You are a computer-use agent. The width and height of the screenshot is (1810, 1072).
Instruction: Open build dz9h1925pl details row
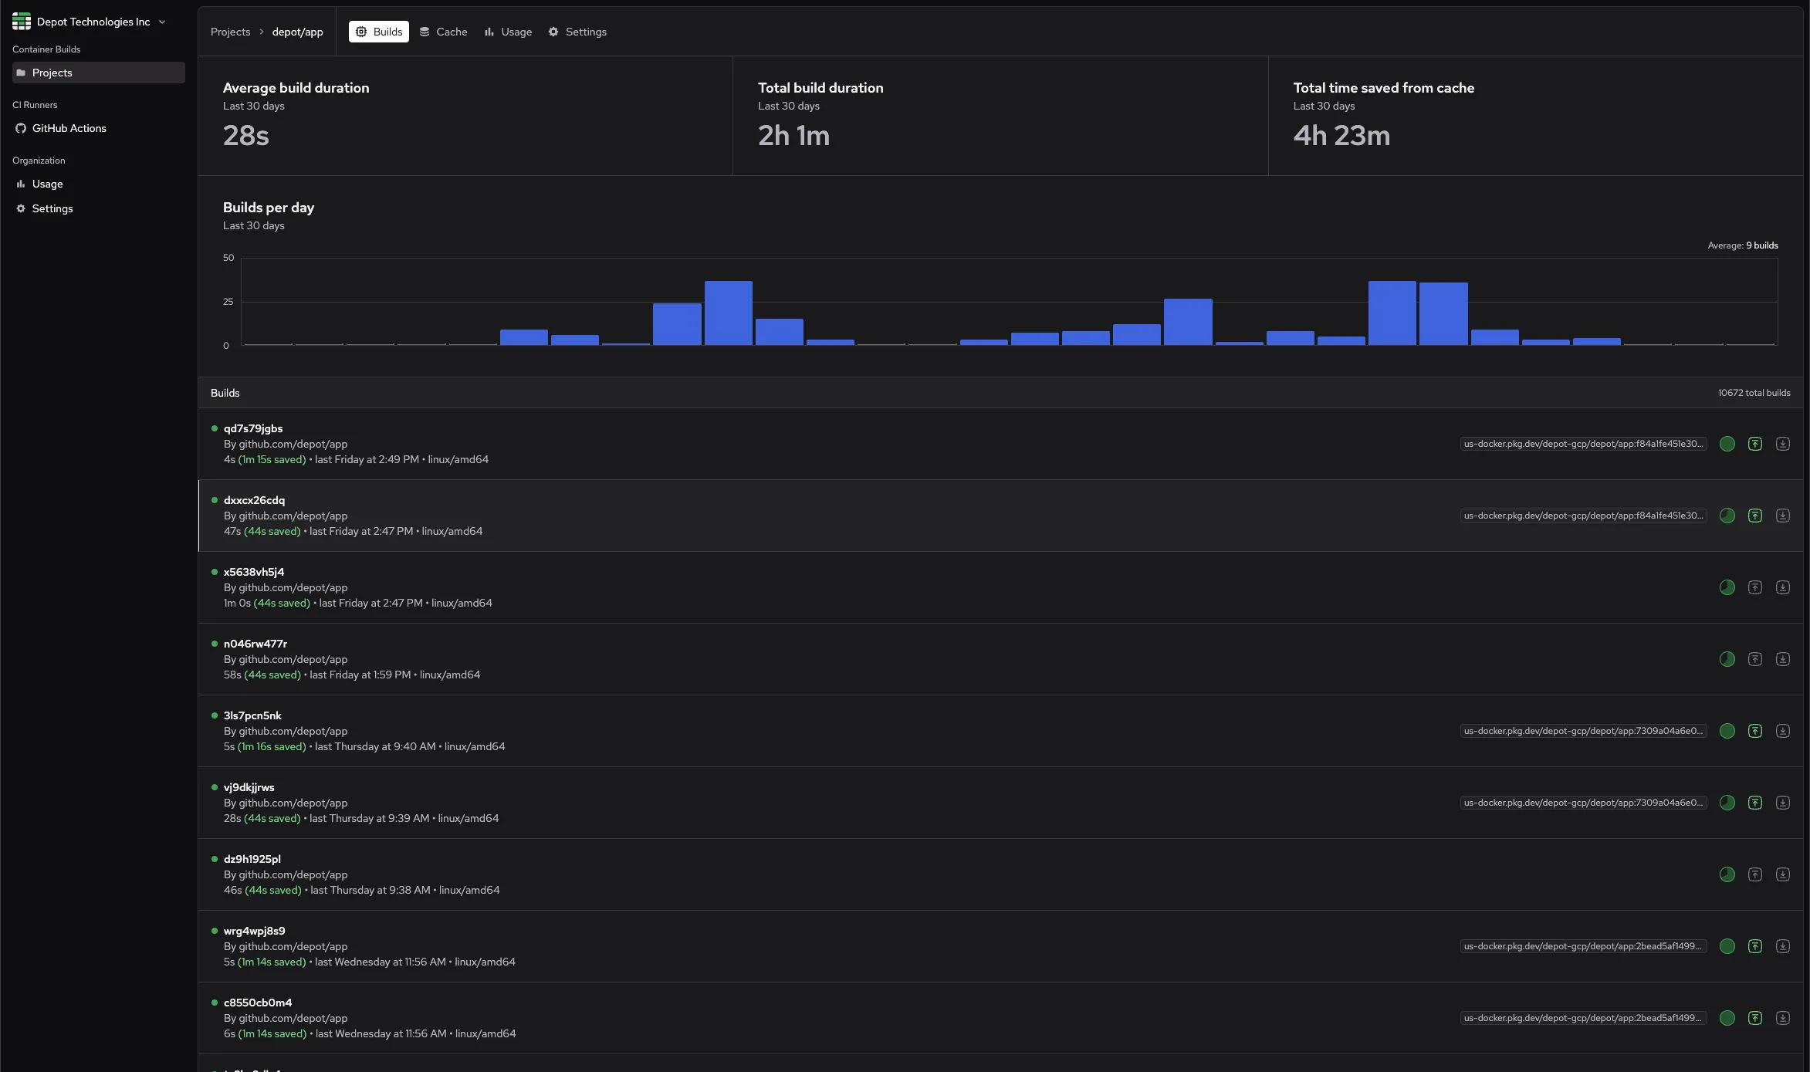pyautogui.click(x=252, y=859)
